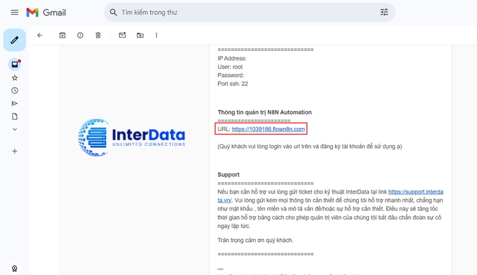The width and height of the screenshot is (477, 275).
Task: Click the 'User: root' line
Action: click(230, 67)
